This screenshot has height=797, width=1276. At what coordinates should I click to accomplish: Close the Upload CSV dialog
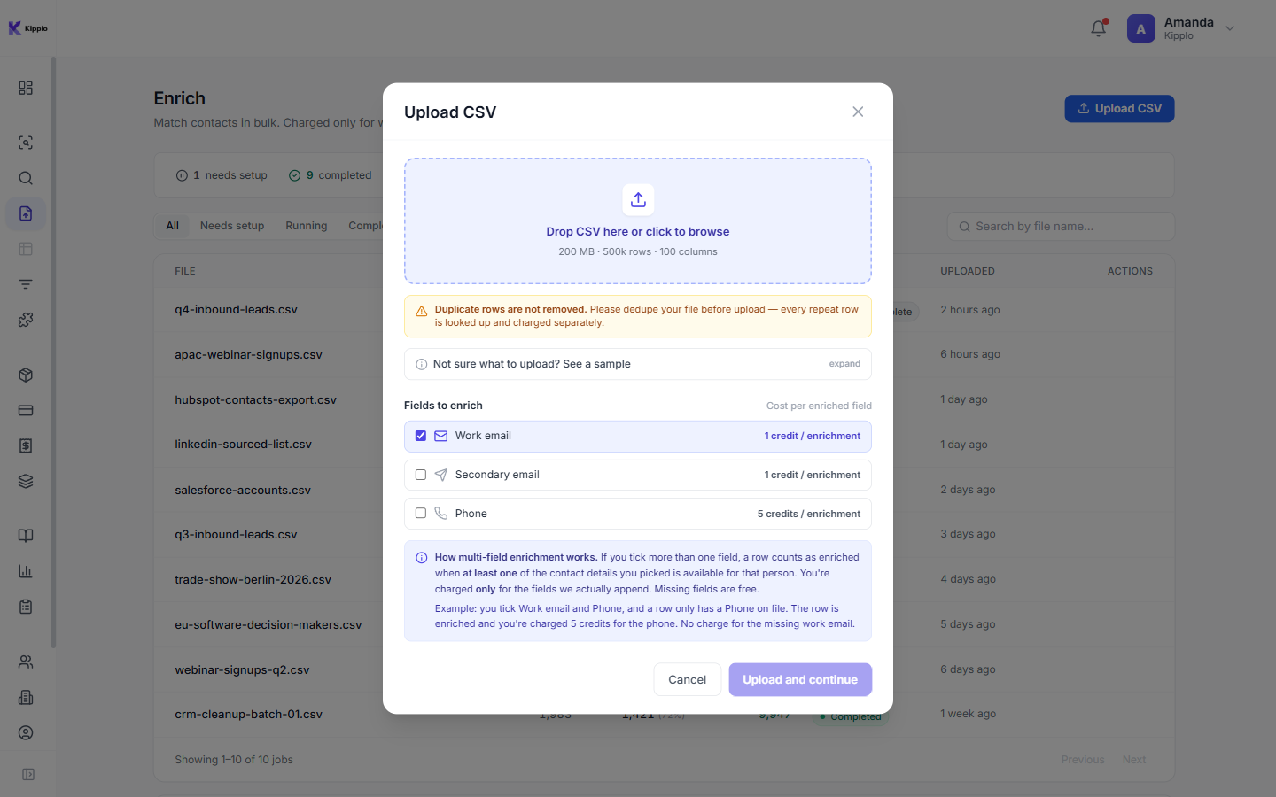(x=858, y=112)
